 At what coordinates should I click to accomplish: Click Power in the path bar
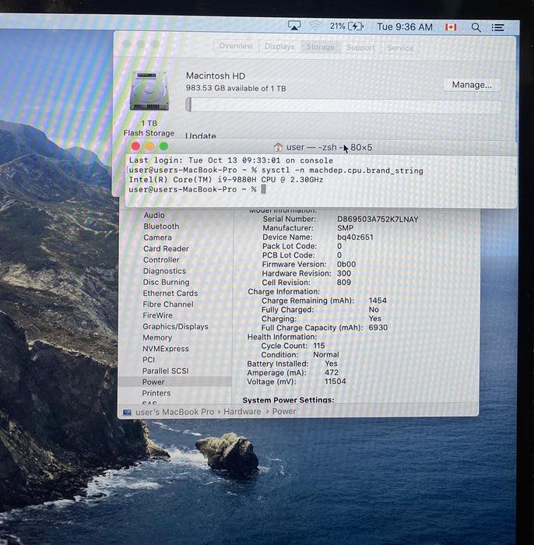click(284, 412)
